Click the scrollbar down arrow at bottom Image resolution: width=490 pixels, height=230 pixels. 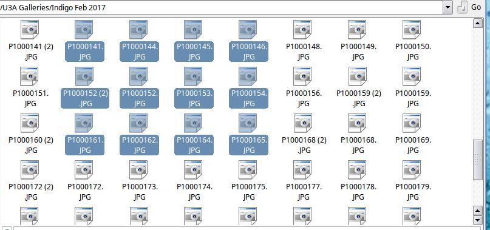[x=477, y=220]
